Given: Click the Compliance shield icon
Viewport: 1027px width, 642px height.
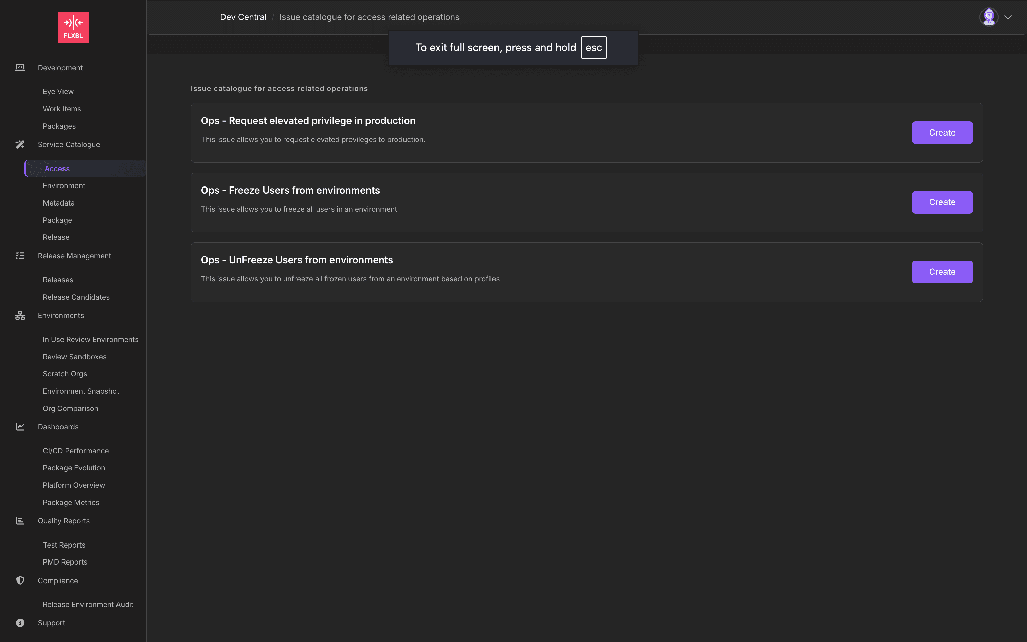Looking at the screenshot, I should [20, 581].
